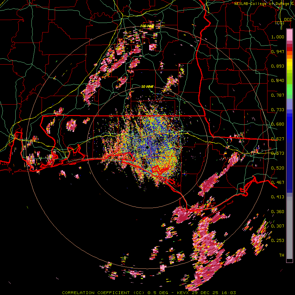Click the 0.360 value on the color scale
295x295 pixels.
coord(278,212)
